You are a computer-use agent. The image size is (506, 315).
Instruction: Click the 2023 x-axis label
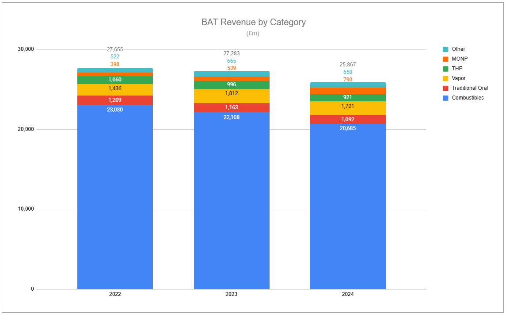pyautogui.click(x=232, y=294)
